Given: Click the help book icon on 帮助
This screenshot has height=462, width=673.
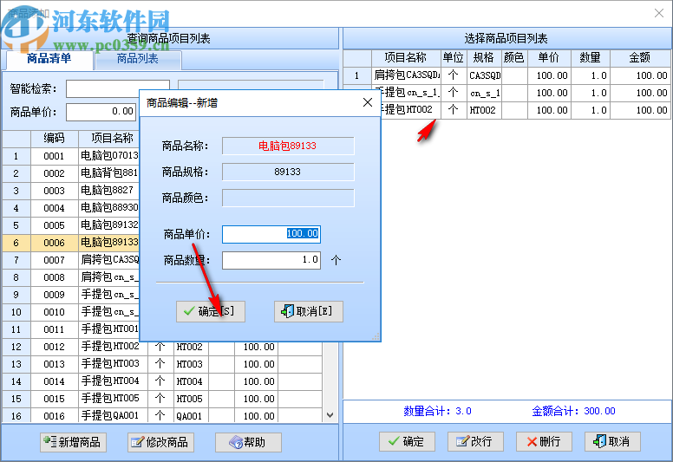Looking at the screenshot, I should (x=236, y=442).
